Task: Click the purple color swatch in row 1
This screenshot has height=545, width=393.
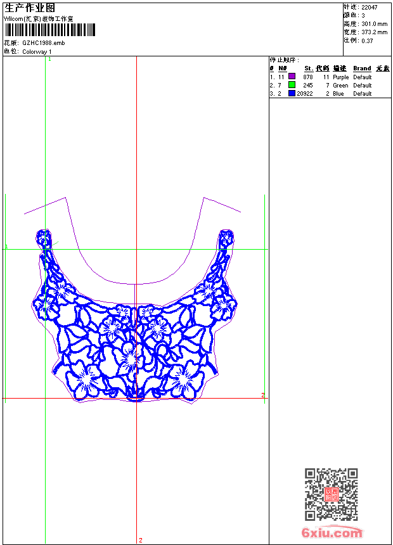Action: click(292, 77)
